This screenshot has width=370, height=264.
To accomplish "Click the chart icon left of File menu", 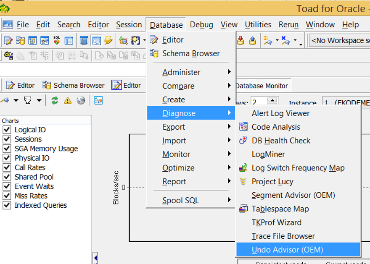I will pos(8,24).
